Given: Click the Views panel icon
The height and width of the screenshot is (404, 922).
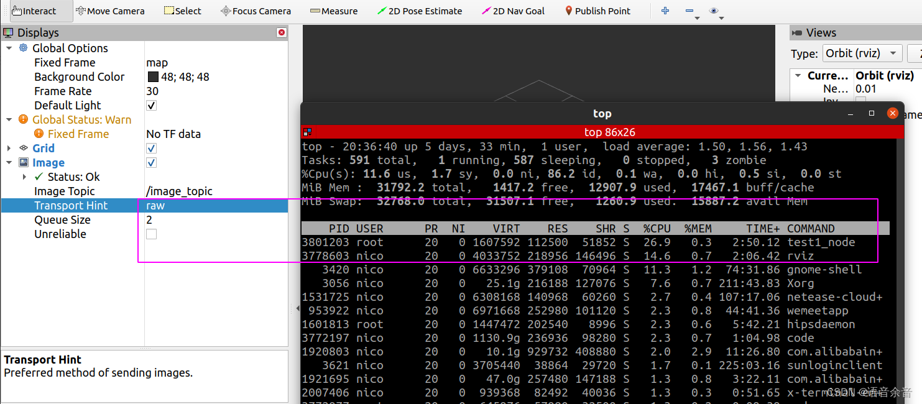Looking at the screenshot, I should click(797, 32).
